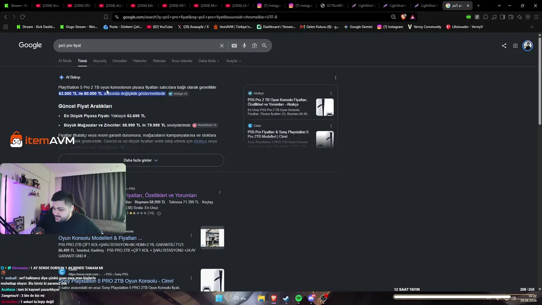Open the Google logo homepage link

pyautogui.click(x=30, y=45)
